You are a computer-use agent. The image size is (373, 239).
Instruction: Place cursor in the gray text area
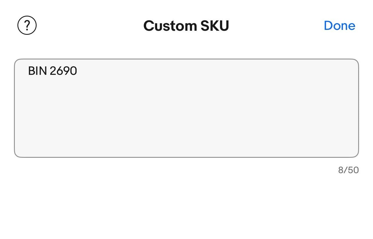coord(186,116)
